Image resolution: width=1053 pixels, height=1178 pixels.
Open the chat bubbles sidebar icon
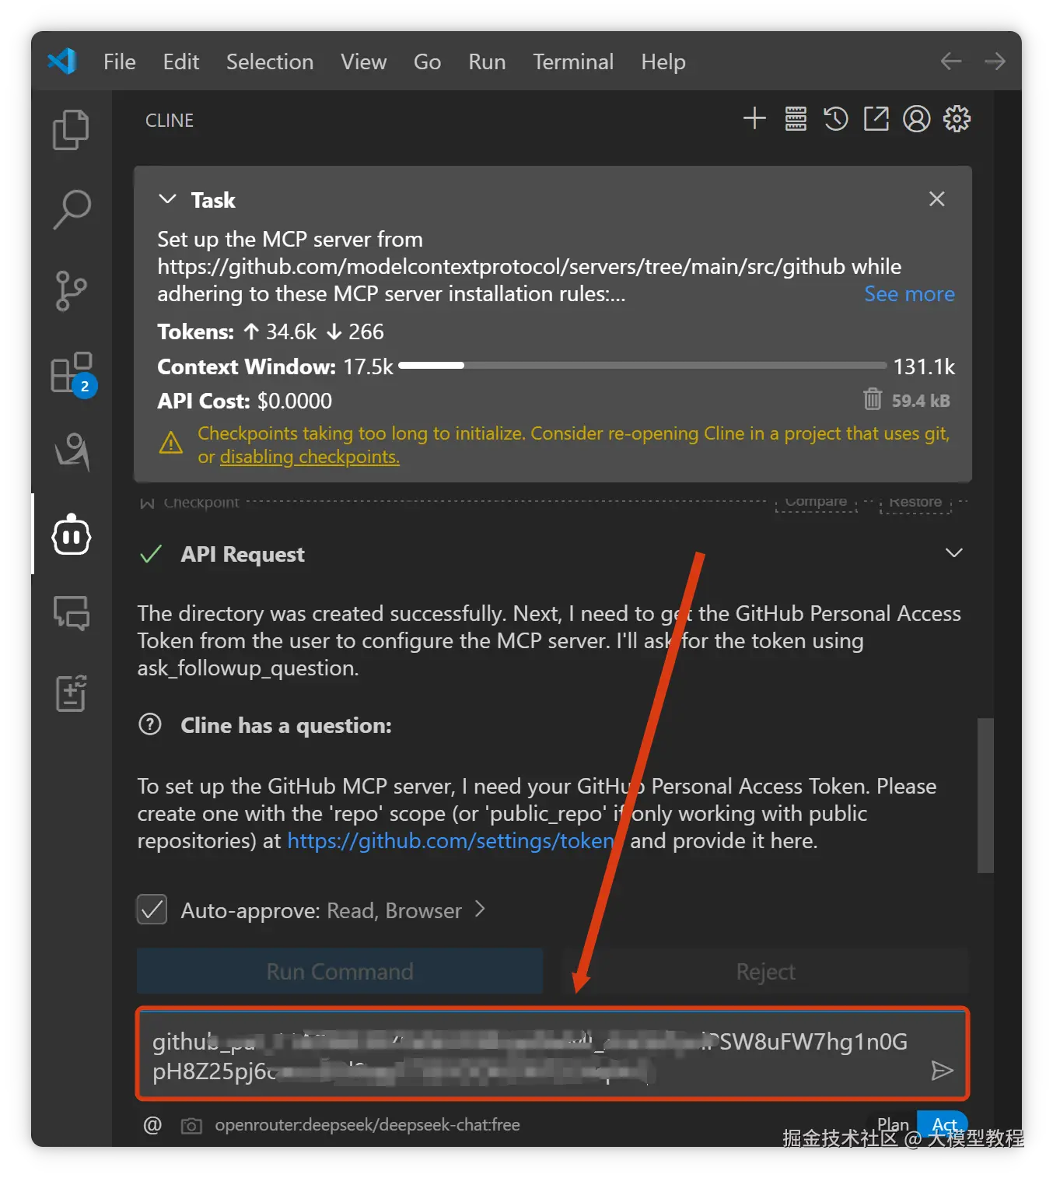click(x=72, y=613)
